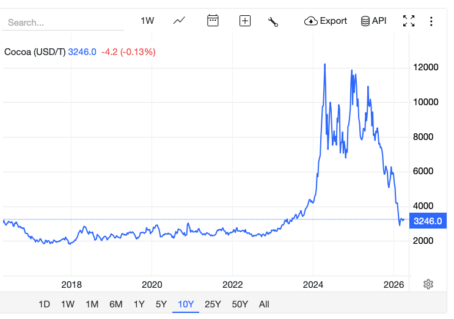Click the 12000 y-axis label
Screen dimensions: 454x319
point(426,67)
